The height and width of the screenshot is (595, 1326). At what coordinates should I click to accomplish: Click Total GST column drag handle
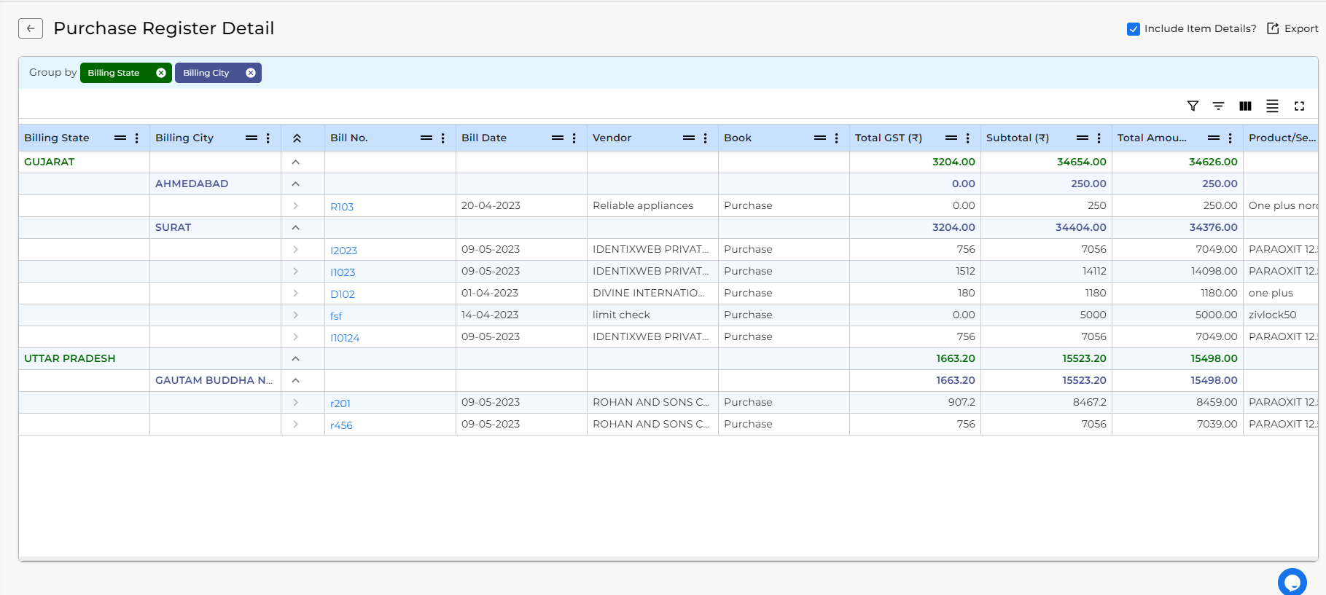pyautogui.click(x=951, y=138)
